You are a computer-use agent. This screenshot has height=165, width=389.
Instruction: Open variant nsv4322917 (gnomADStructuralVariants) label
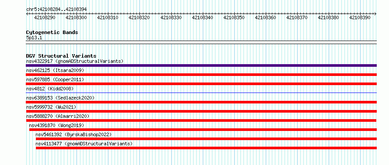(x=75, y=61)
